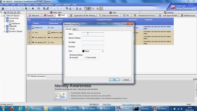Select the Network Objects tab icon in tree panel

pos(2,13)
